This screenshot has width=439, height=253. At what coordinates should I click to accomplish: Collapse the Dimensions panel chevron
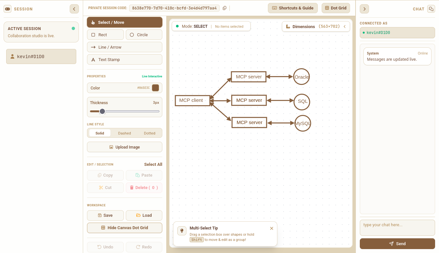tap(344, 26)
